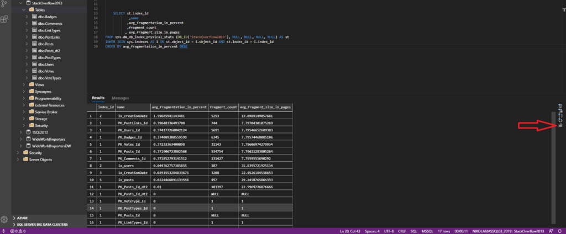The image size is (566, 234).
Task: Save results as JSON icon
Action: click(560, 115)
